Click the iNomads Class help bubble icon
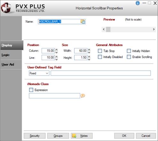This screenshot has height=141, width=158. [83, 96]
